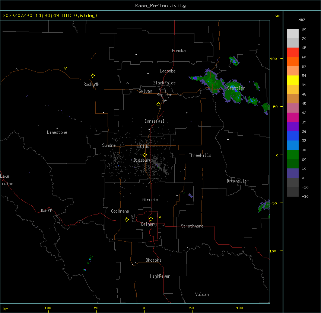
Task: Select the white plus marker north of Drumheller
Action: [x=228, y=139]
